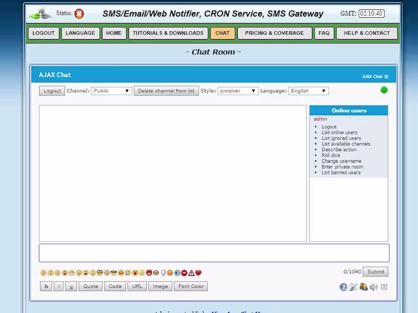Open TUTORIALS & DOWNLOADS page
The image size is (418, 313).
[x=168, y=33]
